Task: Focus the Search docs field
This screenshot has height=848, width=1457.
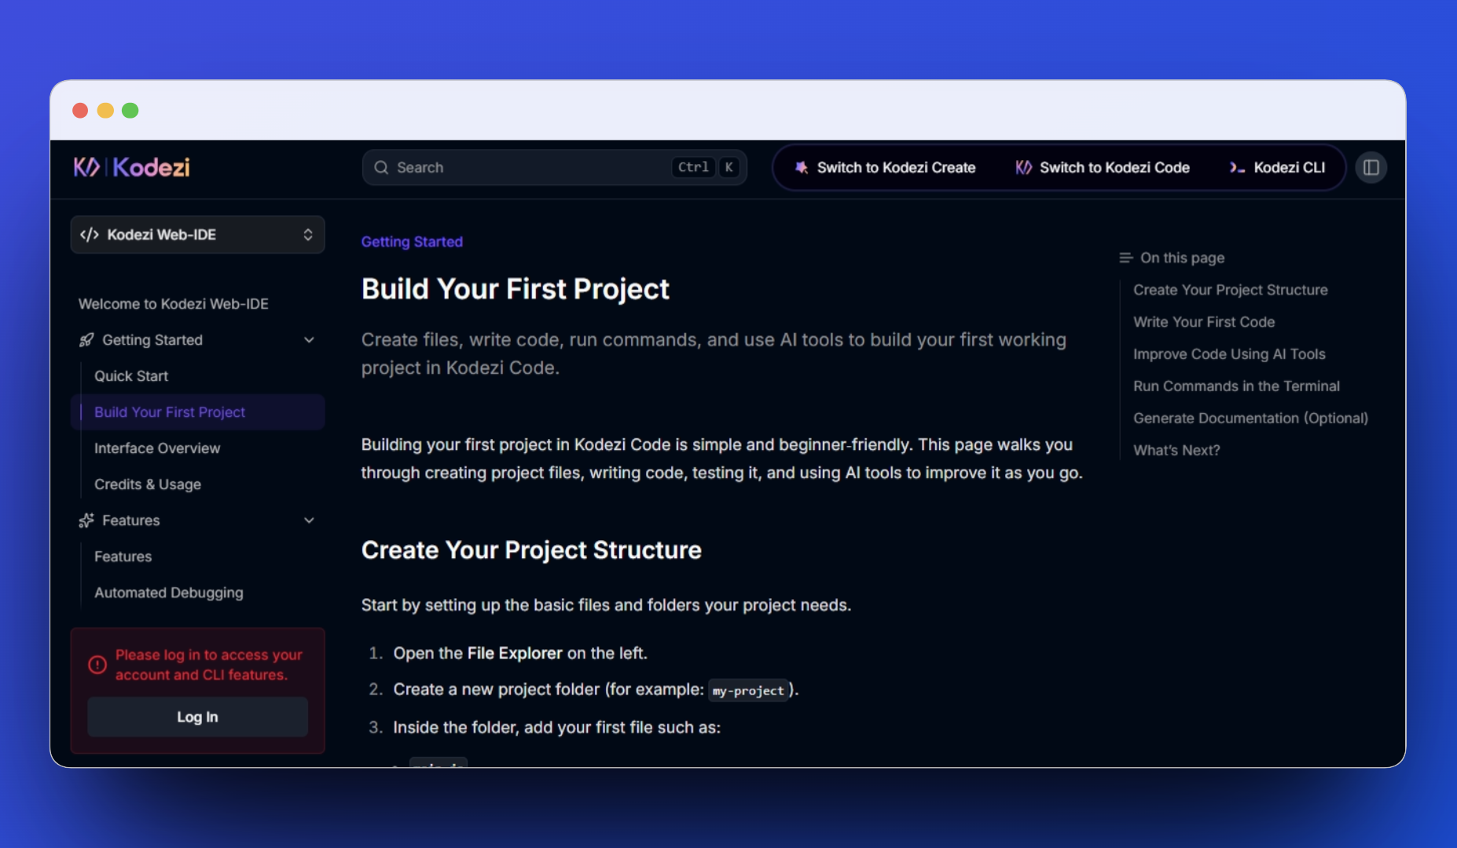Action: point(554,167)
